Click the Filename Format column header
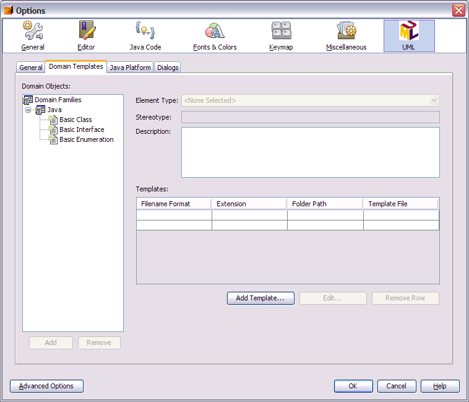Image resolution: width=469 pixels, height=402 pixels. tap(174, 204)
